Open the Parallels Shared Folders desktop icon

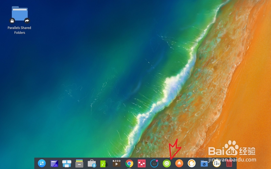click(20, 14)
